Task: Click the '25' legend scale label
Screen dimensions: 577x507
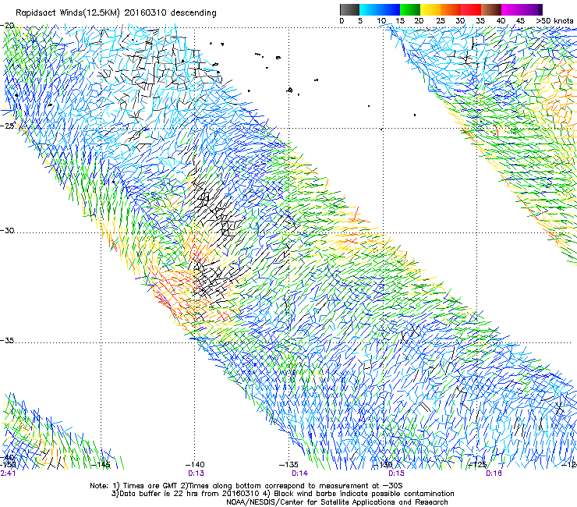Action: pos(441,21)
